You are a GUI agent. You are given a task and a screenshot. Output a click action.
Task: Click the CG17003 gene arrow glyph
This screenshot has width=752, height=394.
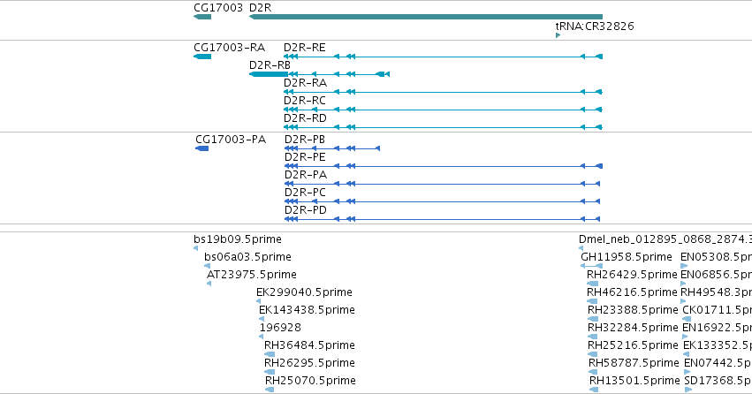[x=202, y=17]
